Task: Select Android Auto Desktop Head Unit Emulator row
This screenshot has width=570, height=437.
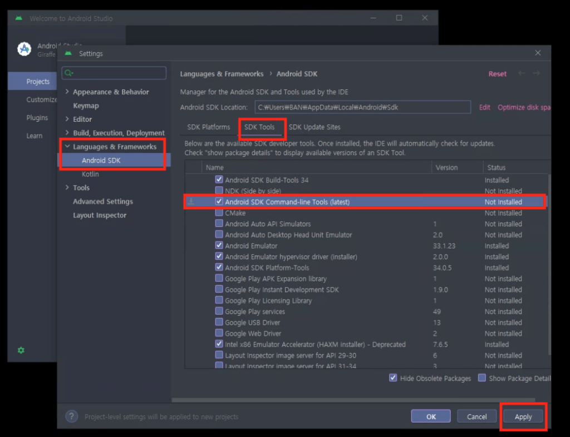Action: tap(366, 235)
